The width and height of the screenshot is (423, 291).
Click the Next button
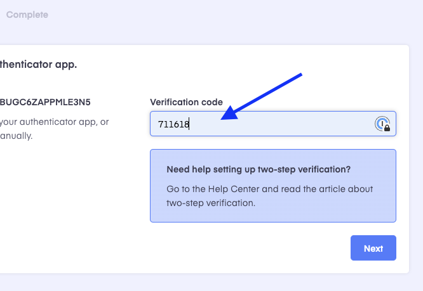[373, 248]
